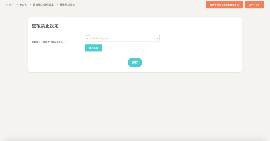Open the Select items combo box
This screenshot has height=141, width=270.
[125, 38]
